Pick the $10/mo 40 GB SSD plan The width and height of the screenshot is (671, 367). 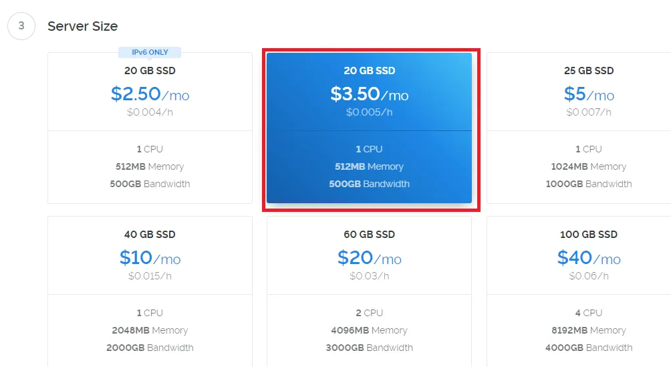click(150, 291)
